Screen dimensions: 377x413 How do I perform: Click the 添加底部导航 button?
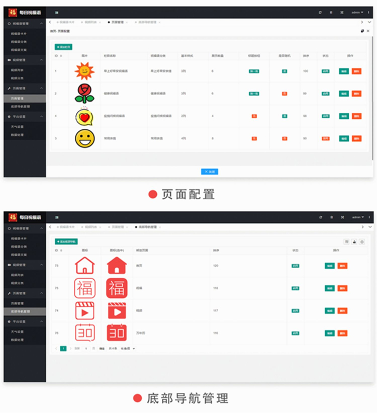coord(66,241)
